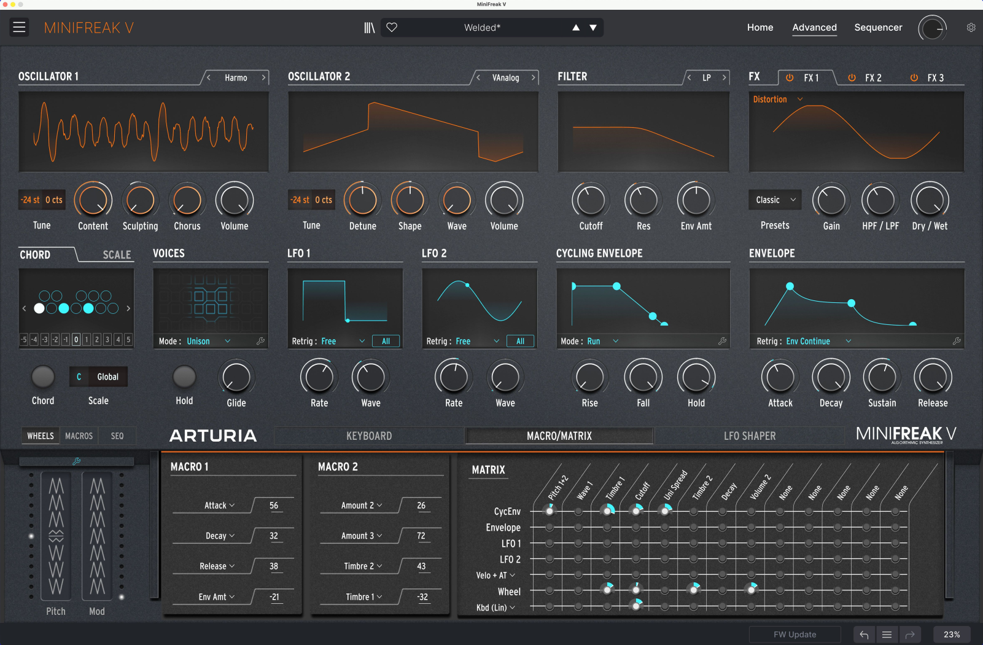Select previous Oscillator 1 type arrow
The image size is (983, 645).
pos(209,77)
